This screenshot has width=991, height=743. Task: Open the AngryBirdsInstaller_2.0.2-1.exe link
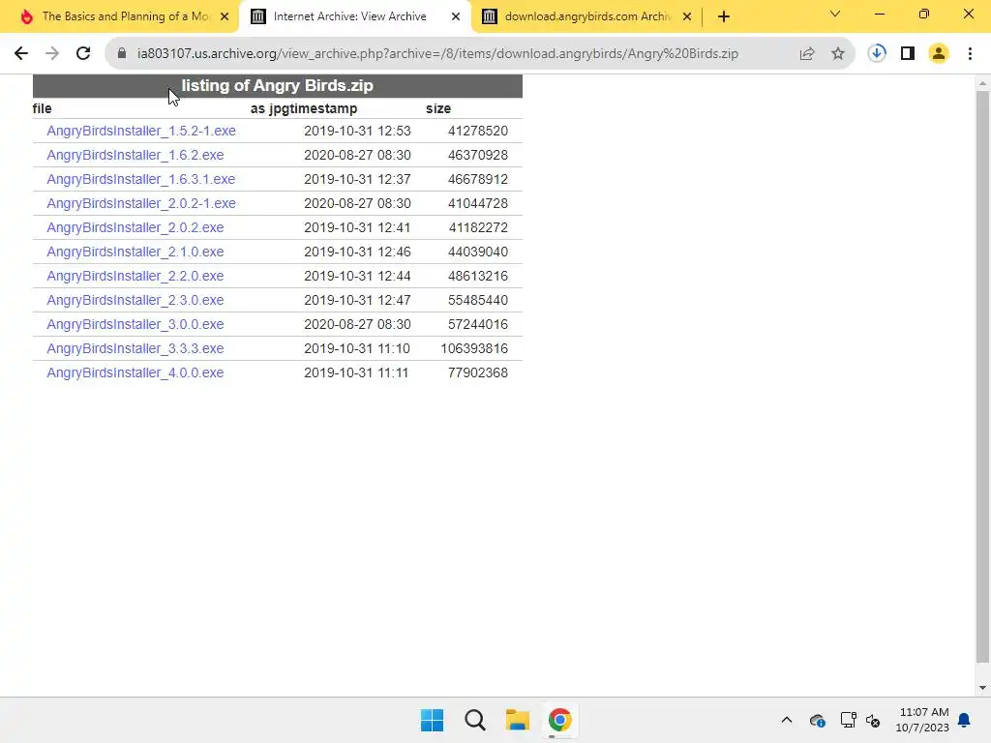(141, 203)
